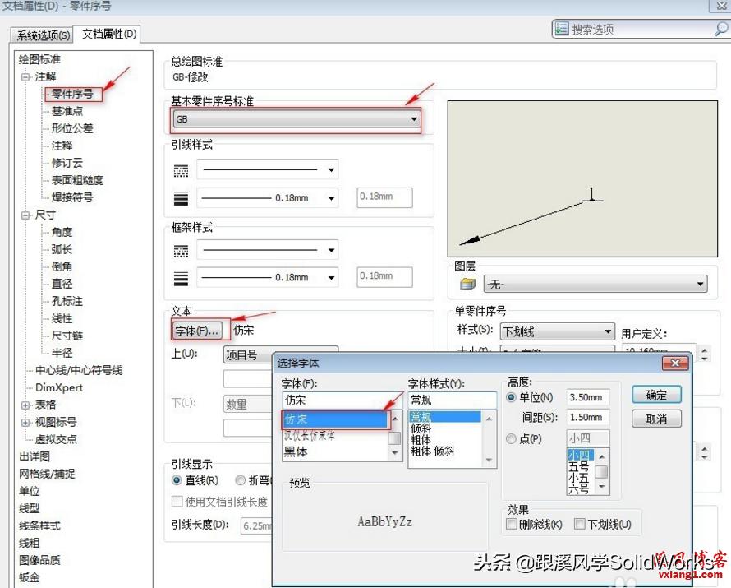This screenshot has height=588, width=731.
Task: Select 单位(N) radio button for height
Action: (512, 397)
